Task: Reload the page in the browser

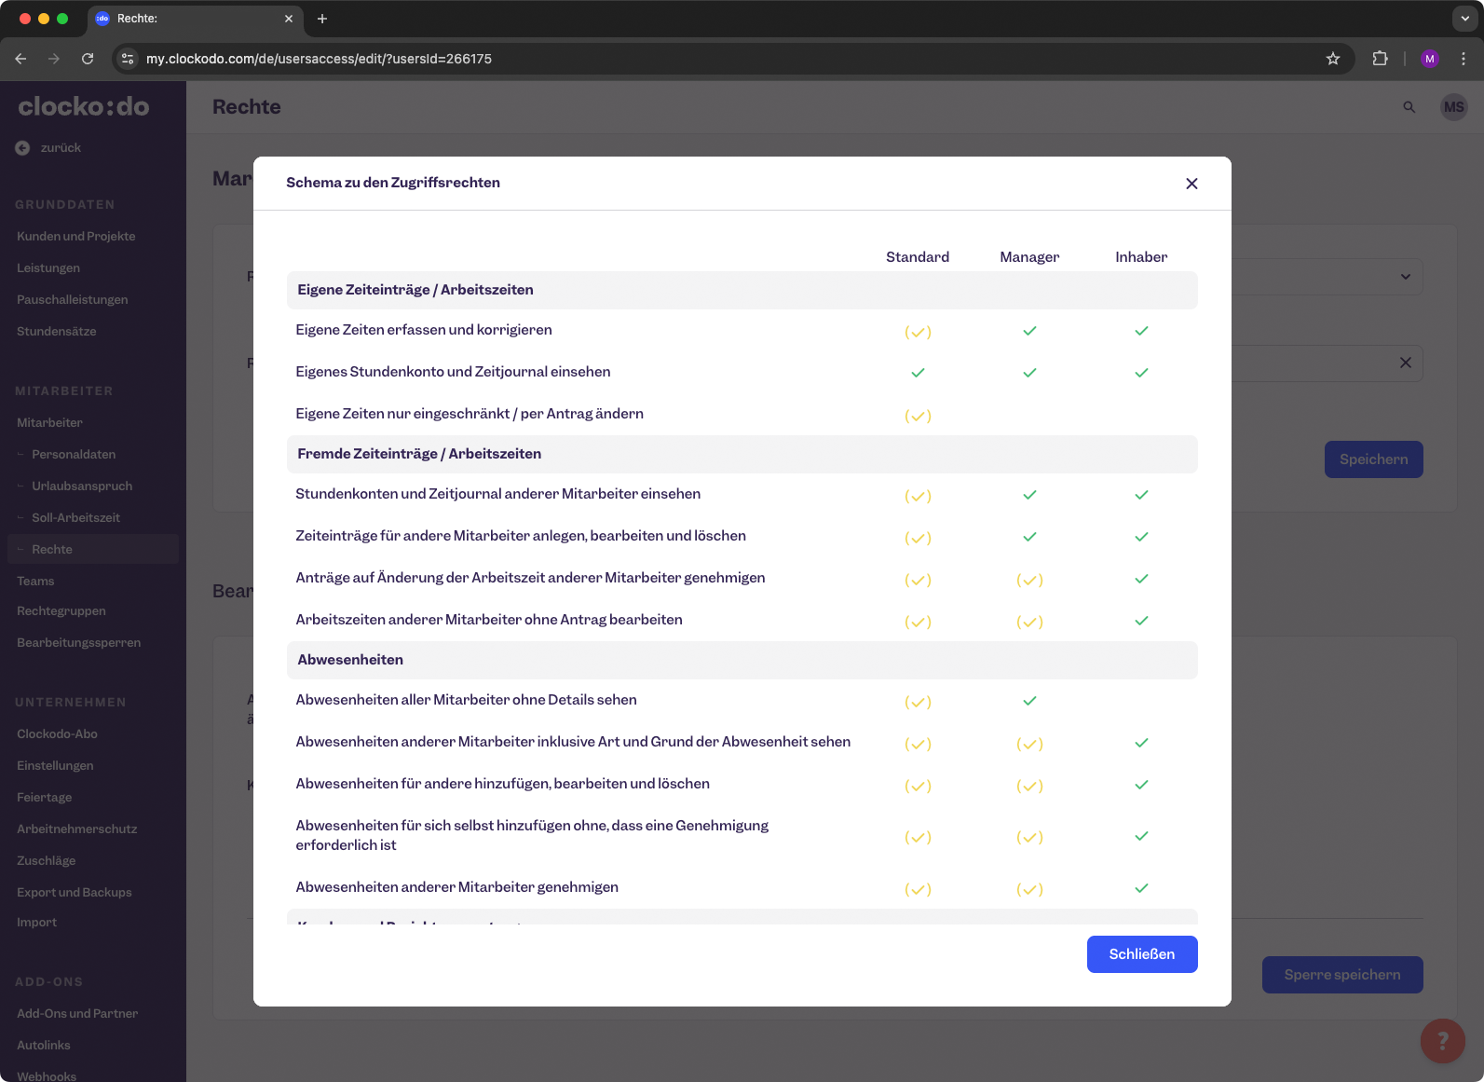Action: tap(88, 59)
